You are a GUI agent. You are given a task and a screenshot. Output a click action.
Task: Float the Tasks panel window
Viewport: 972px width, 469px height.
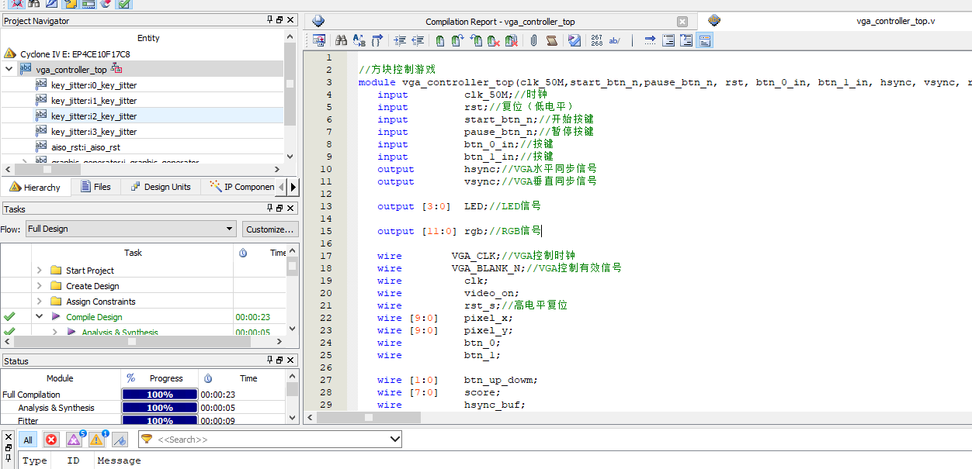coord(279,209)
